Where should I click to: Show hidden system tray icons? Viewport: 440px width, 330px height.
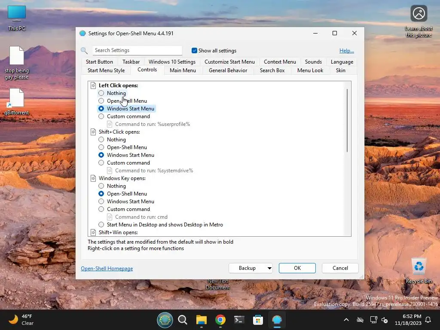346,320
